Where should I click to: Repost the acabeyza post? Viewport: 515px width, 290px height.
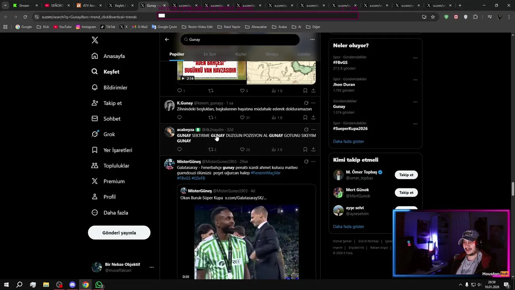[x=210, y=149]
